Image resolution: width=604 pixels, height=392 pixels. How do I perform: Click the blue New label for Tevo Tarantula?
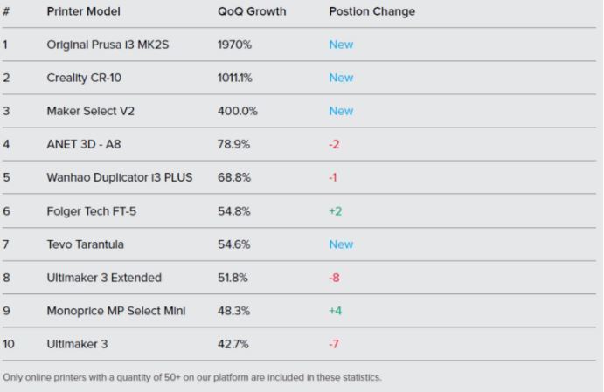341,244
